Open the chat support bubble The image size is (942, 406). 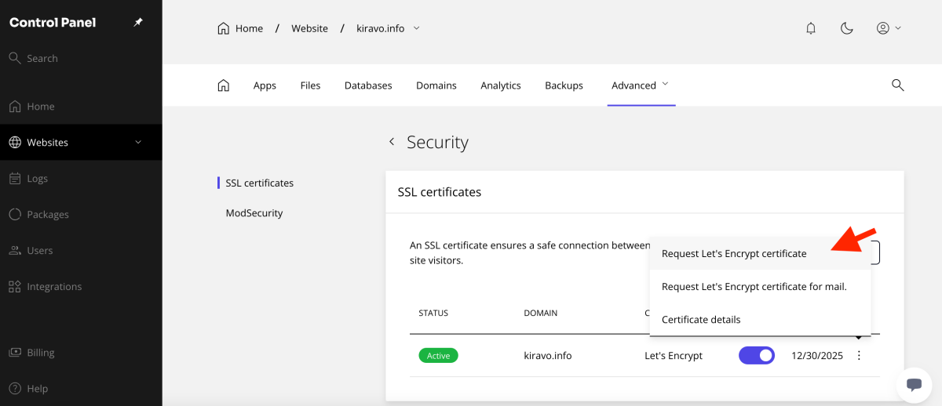pyautogui.click(x=914, y=384)
